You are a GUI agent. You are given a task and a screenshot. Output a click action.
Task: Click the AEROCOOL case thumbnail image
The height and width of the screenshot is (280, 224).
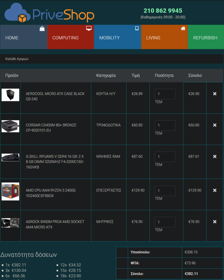pyautogui.click(x=10, y=95)
